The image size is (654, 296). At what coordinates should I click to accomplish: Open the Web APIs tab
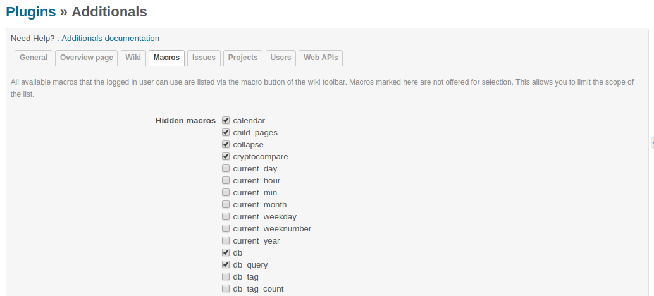321,58
